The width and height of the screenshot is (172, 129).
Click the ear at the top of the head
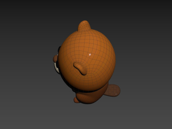coord(84,25)
